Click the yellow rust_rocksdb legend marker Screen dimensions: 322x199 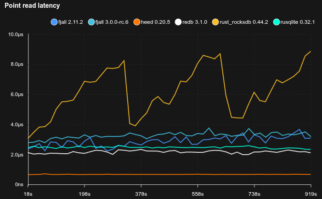(x=216, y=22)
